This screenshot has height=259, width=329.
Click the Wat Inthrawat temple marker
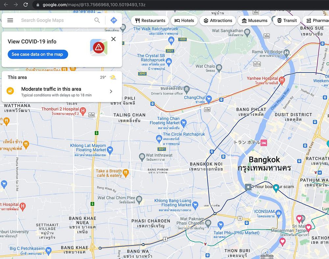142,156
